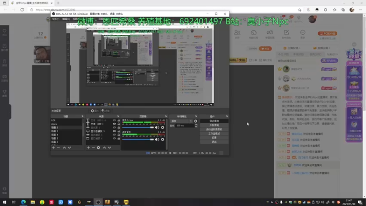The height and width of the screenshot is (206, 366).
Task: Pop out the Controls dock panel
Action: pos(227,116)
